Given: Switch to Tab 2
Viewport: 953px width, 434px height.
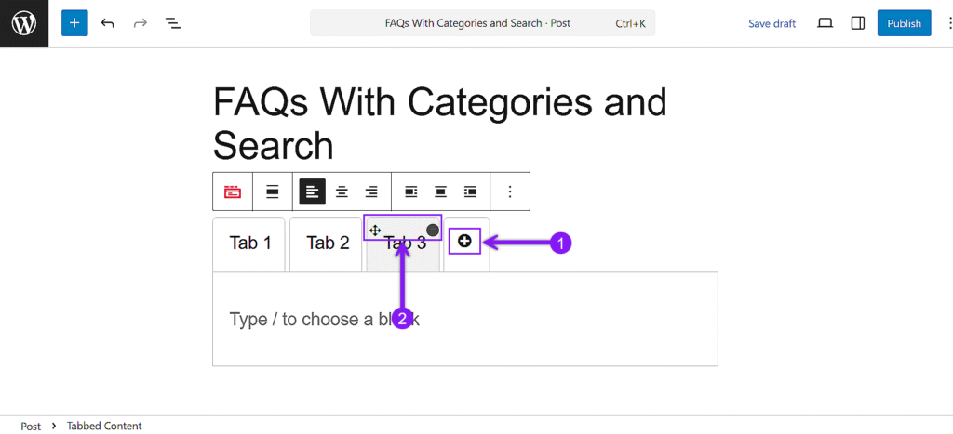Looking at the screenshot, I should 328,243.
